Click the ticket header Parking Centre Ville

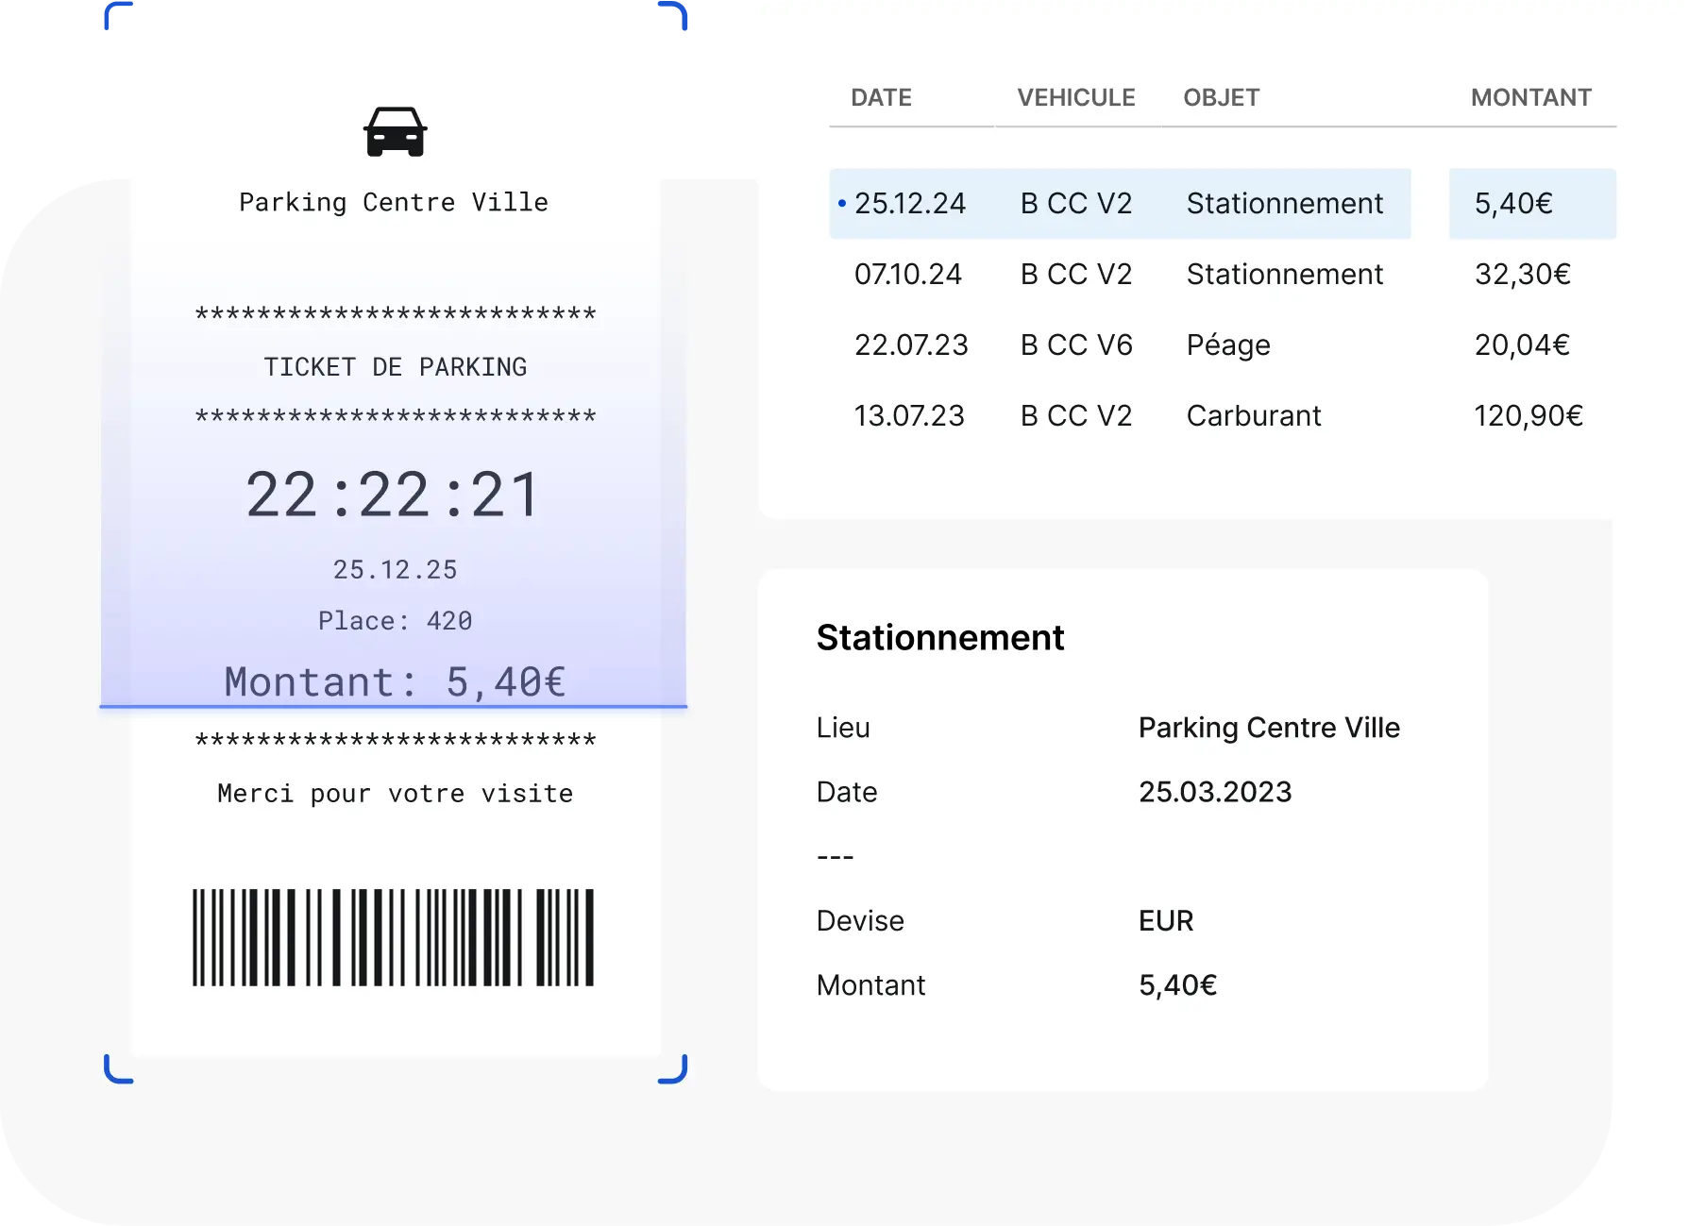pos(394,202)
